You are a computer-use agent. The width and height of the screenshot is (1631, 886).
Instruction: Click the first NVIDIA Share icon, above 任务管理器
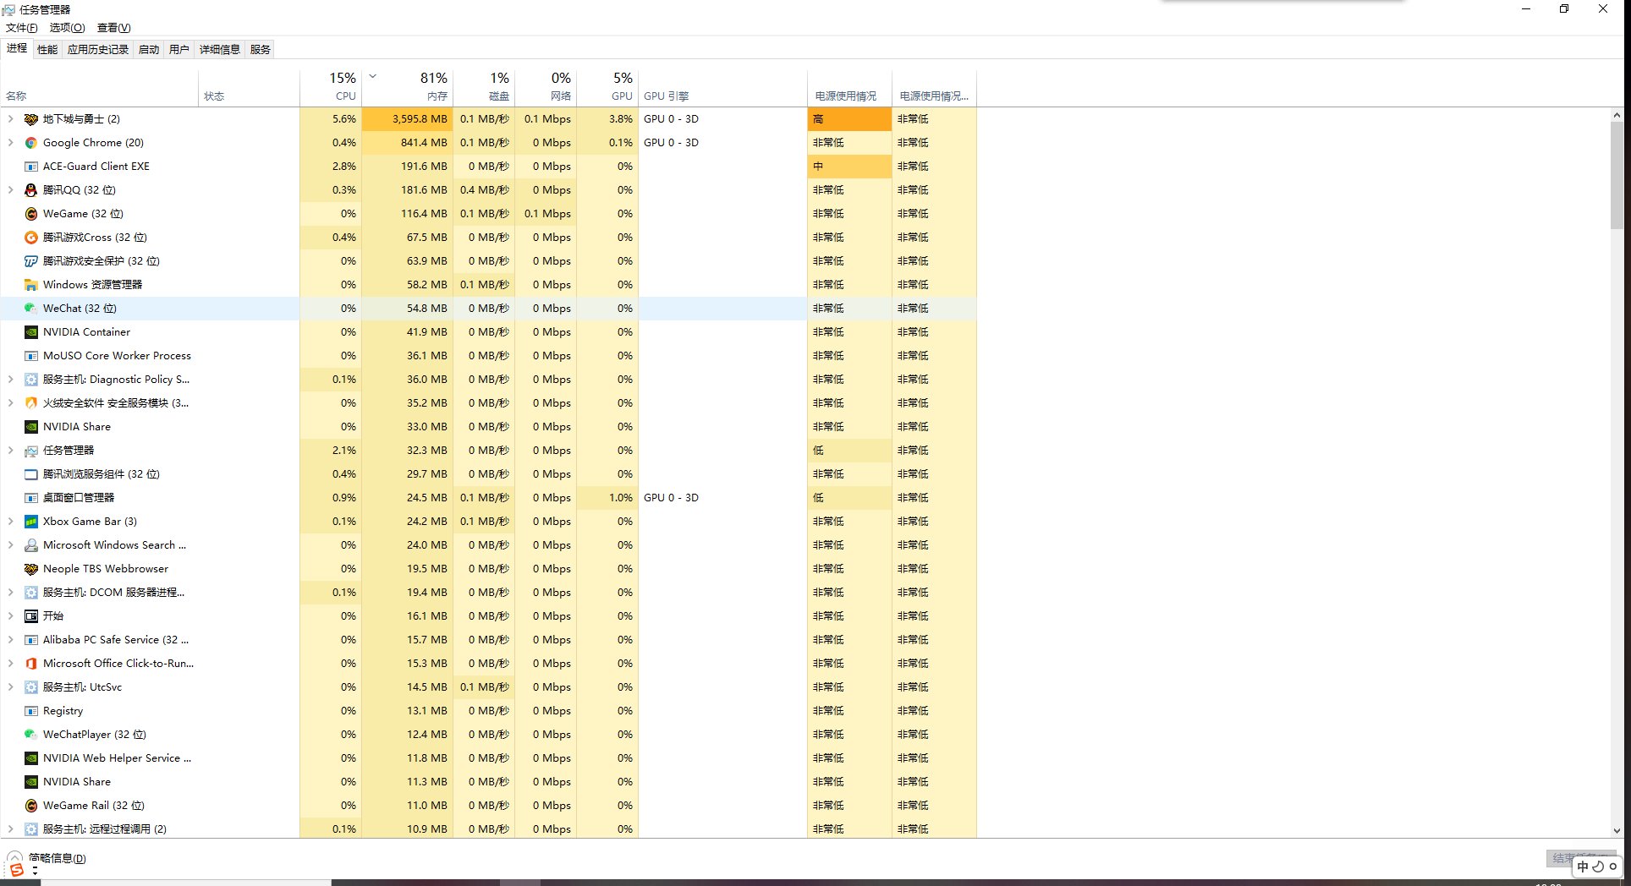tap(31, 427)
